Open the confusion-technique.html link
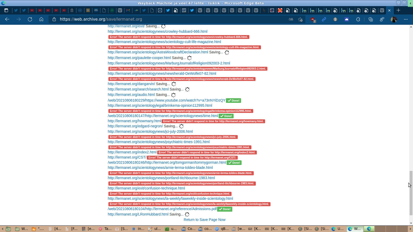Screen dimensions: 413x232 [x=146, y=188]
